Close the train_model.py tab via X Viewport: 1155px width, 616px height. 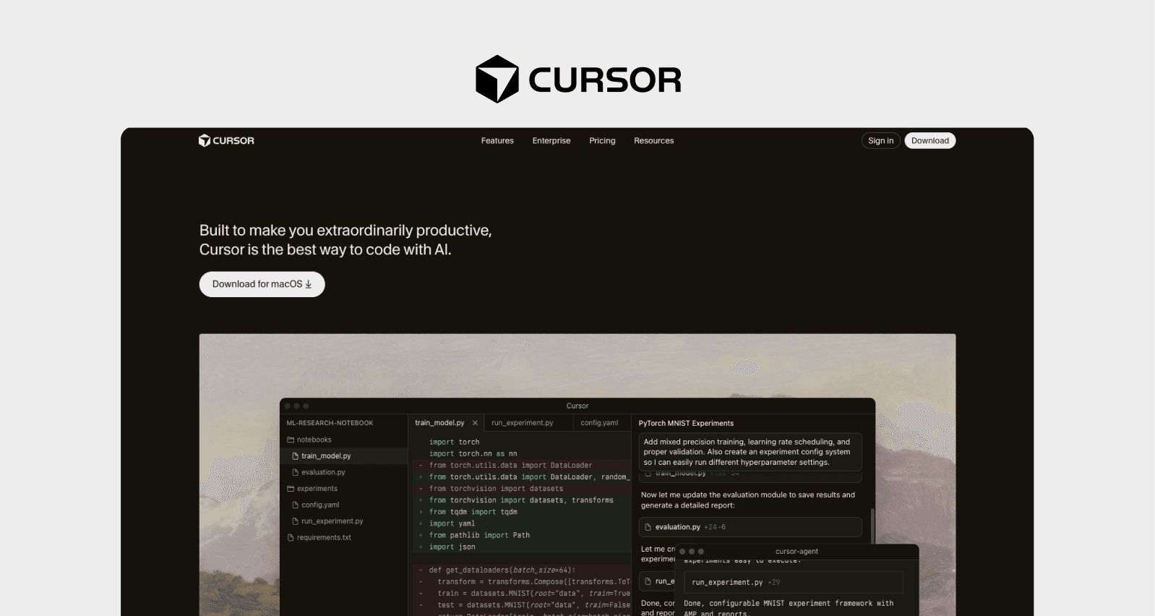[x=475, y=423]
